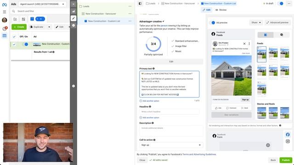Open more options for Vancouver ad set
This screenshot has height=165, width=294.
click(130, 14)
